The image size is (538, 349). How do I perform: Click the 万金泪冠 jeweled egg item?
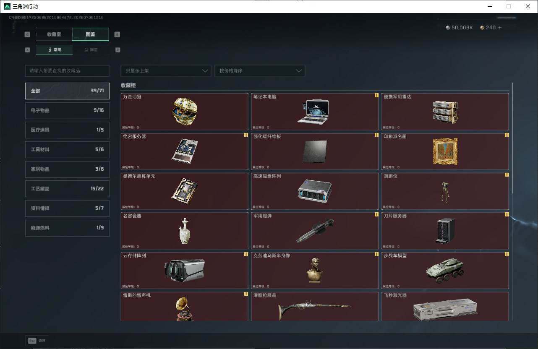(x=185, y=111)
